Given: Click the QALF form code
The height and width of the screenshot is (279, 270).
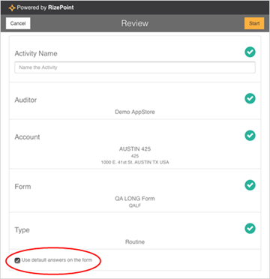Looking at the screenshot, I should (x=135, y=205).
